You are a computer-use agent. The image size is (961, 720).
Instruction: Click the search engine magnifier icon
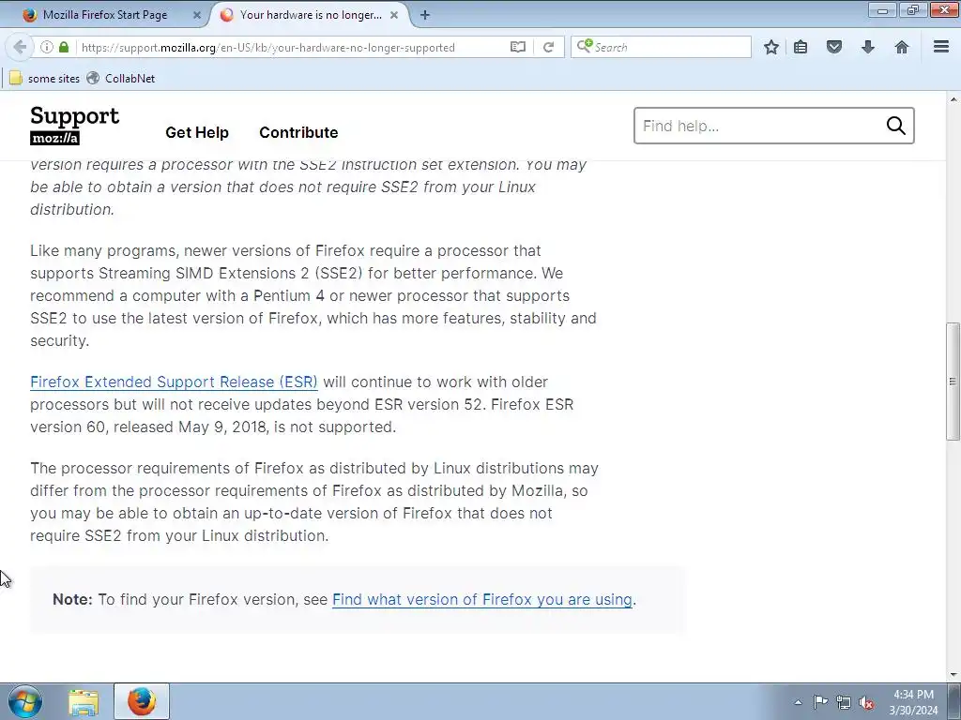584,47
